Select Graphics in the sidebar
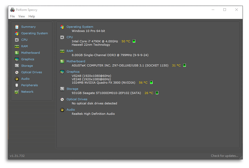 (x=28, y=59)
